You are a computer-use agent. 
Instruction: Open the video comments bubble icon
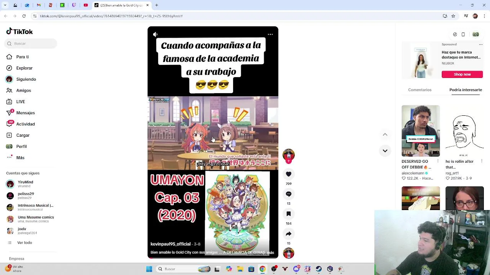click(x=289, y=194)
